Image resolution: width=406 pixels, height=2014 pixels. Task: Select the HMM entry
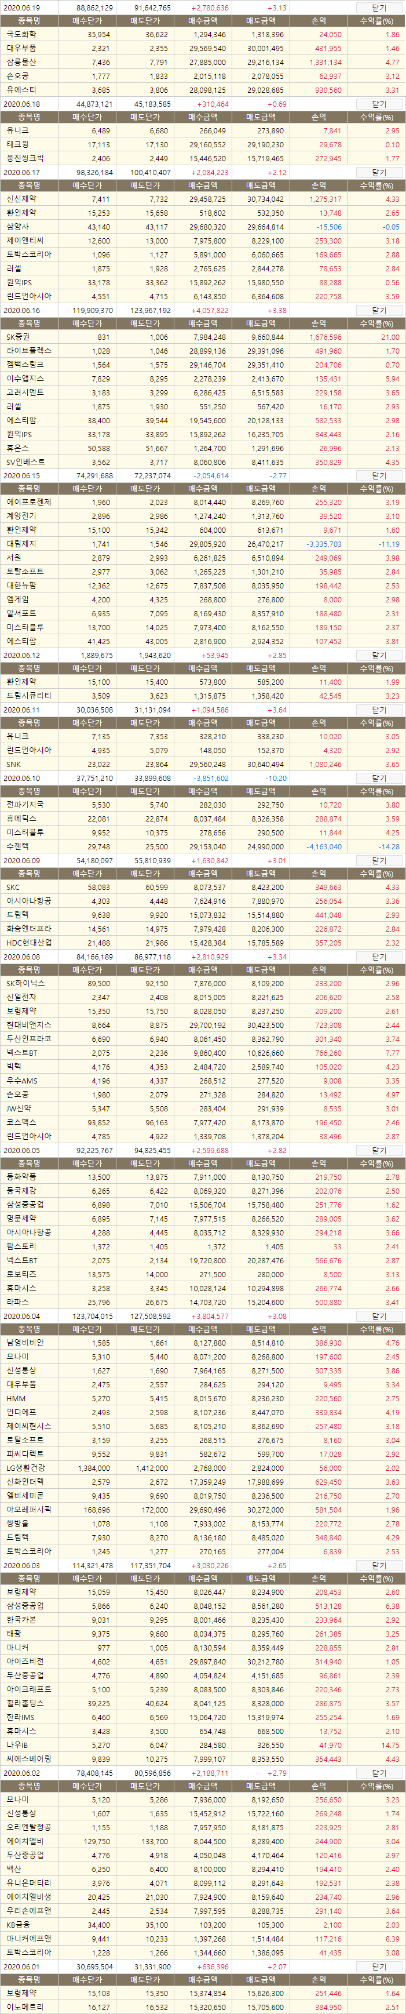pyautogui.click(x=16, y=1399)
